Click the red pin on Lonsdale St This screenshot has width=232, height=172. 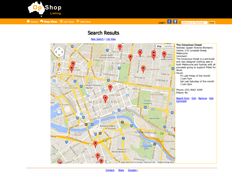(x=110, y=88)
